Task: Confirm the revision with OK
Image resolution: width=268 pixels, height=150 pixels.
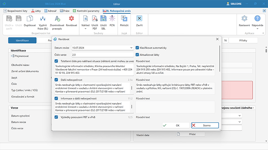Action: click(x=175, y=125)
